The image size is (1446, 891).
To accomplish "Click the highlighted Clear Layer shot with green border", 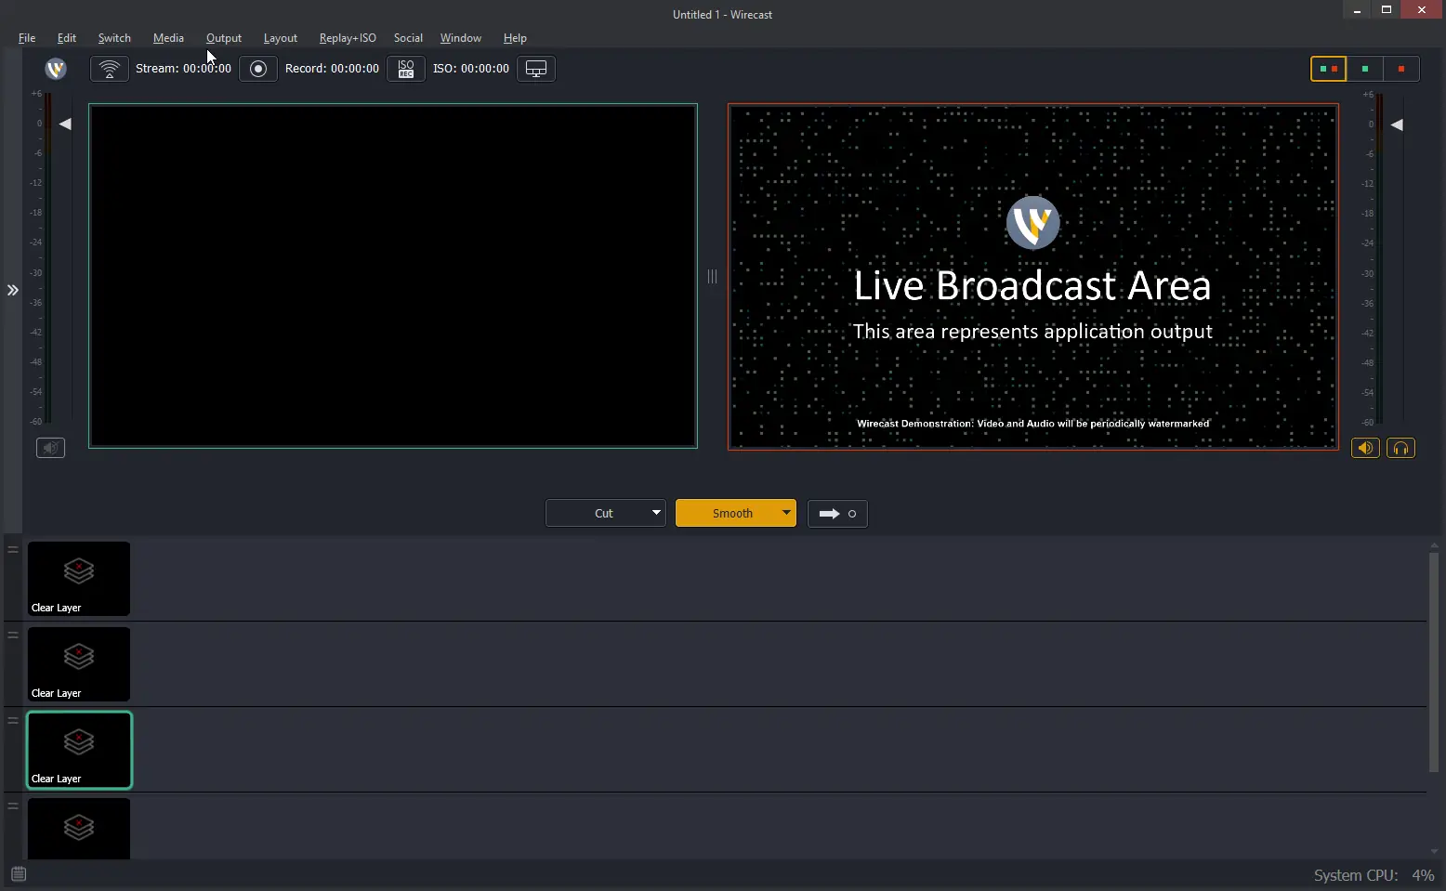I will pos(79,750).
